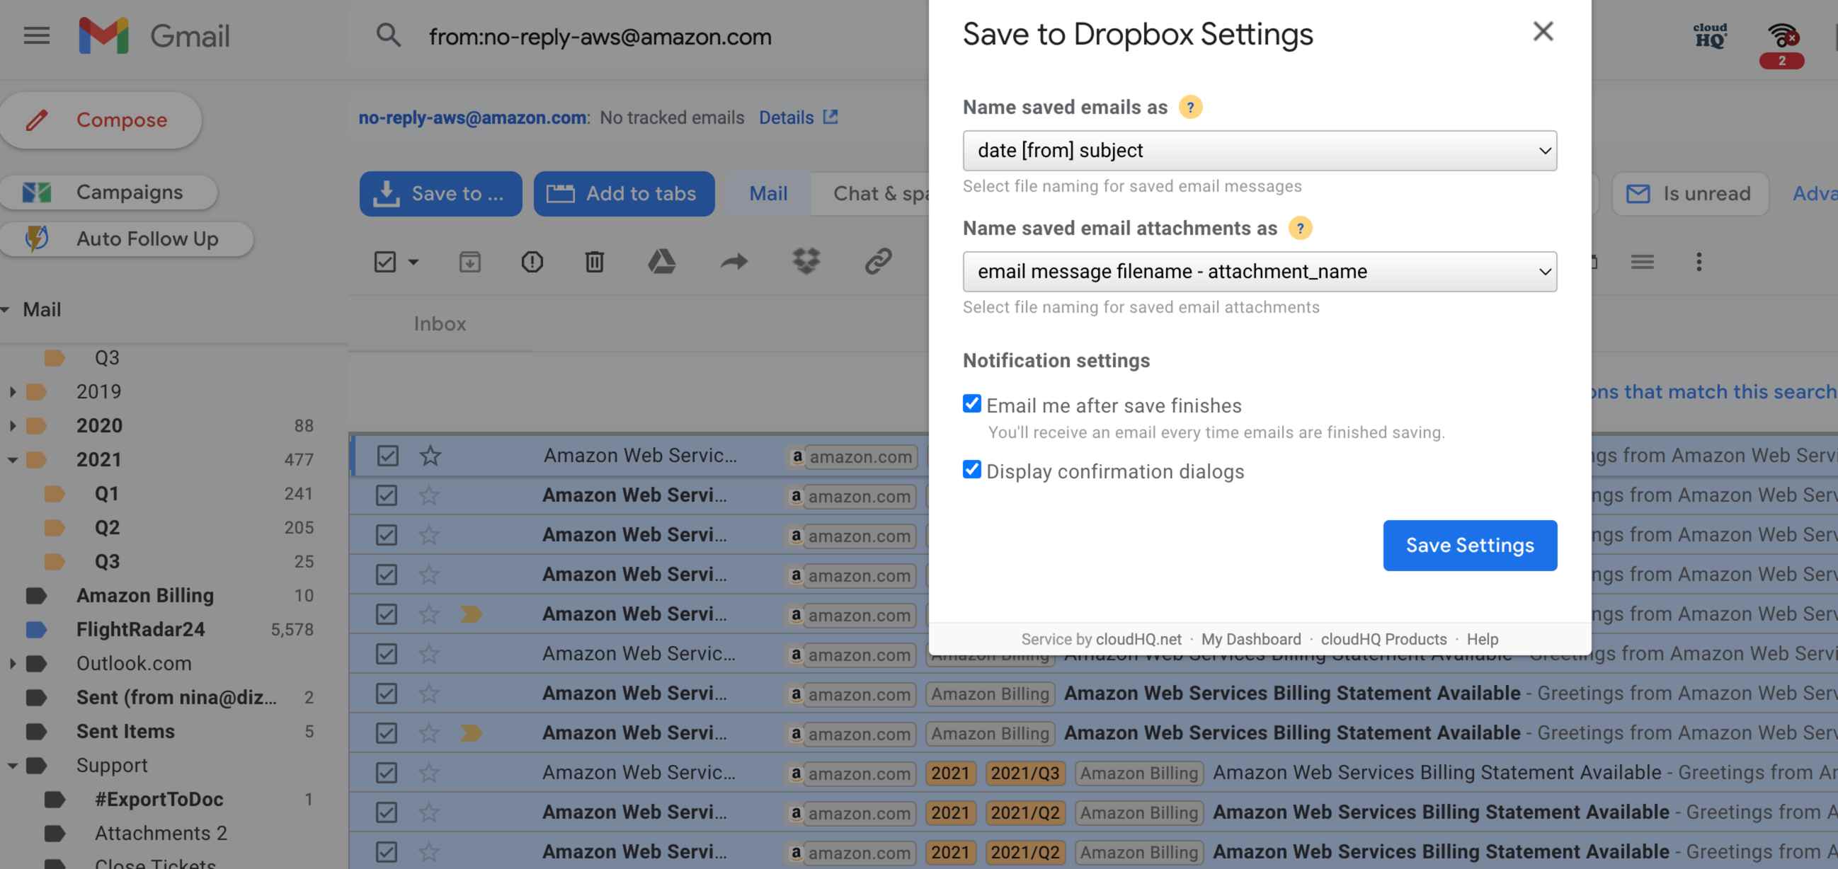This screenshot has height=869, width=1838.
Task: Click help icon next to Name saved email attachments as
Action: point(1300,228)
